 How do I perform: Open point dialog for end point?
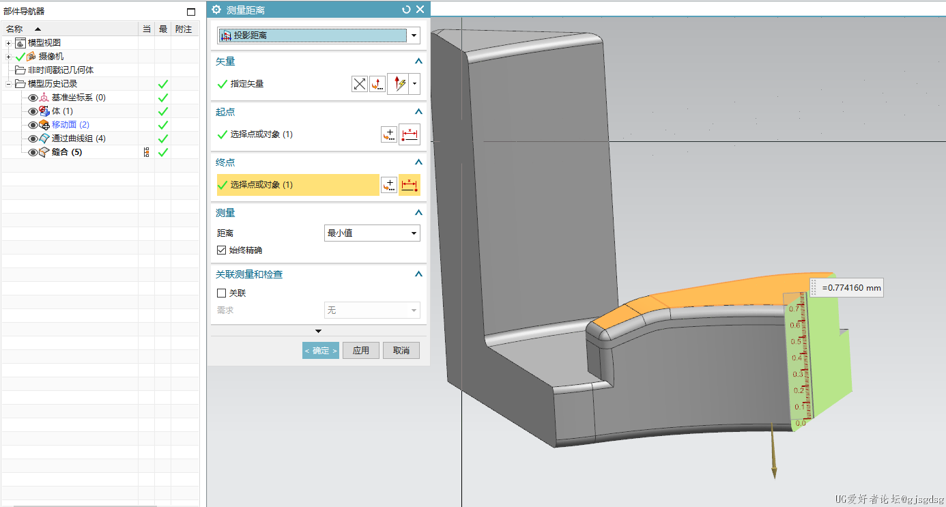pyautogui.click(x=389, y=185)
